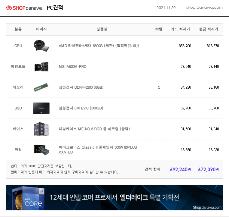Click the motherboard card price 76,040
Image resolution: width=229 pixels, height=217 pixels.
pyautogui.click(x=186, y=67)
